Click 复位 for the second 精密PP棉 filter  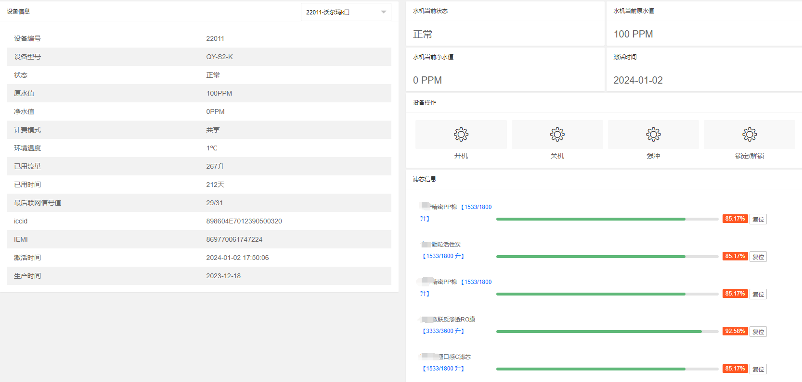(x=758, y=294)
